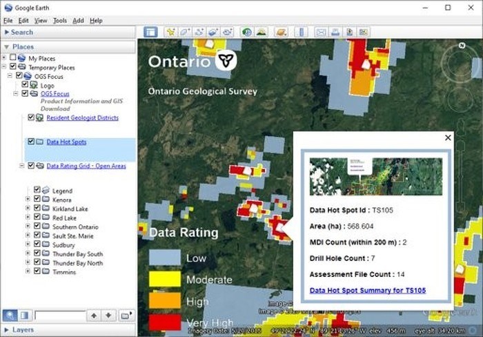Click the panel split icon beside the magnifier
483x337 pixels.
click(24, 316)
